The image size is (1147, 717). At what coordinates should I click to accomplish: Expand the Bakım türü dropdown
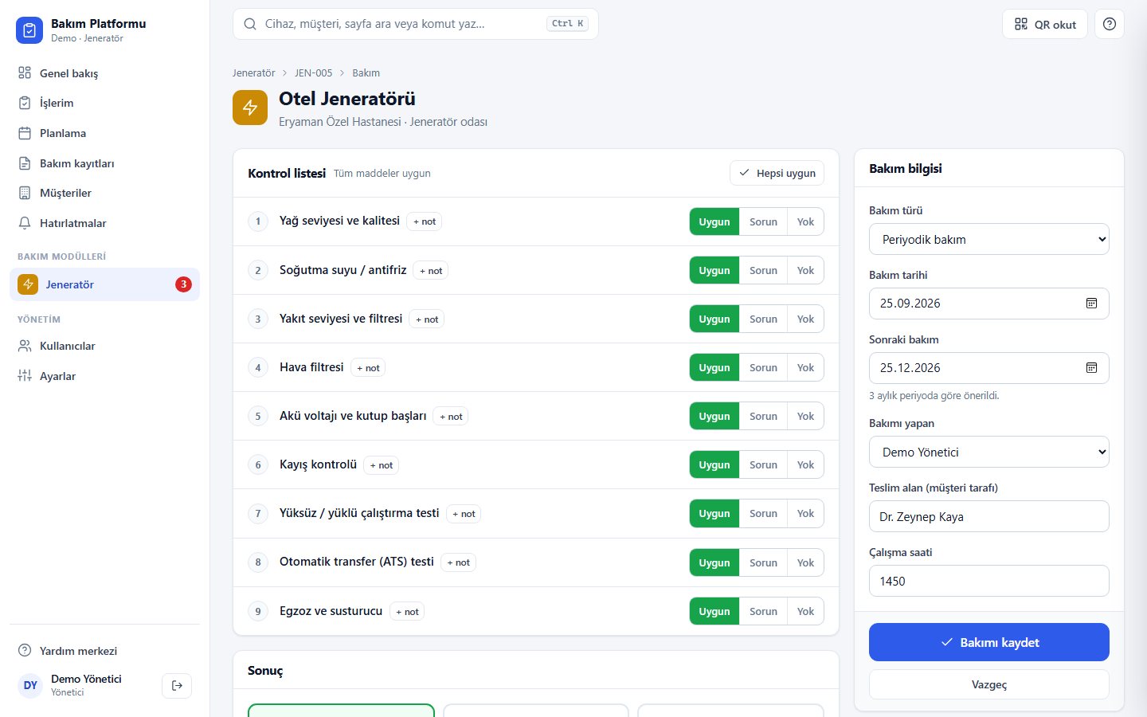click(x=989, y=239)
